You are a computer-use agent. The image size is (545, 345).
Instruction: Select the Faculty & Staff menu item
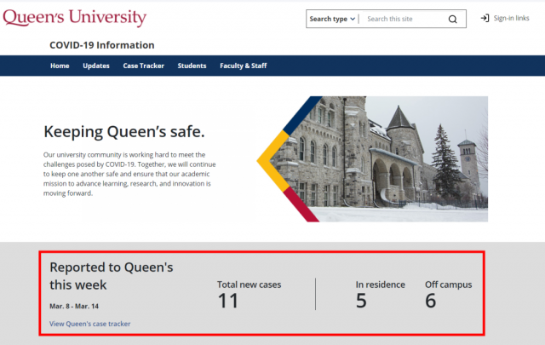click(244, 66)
